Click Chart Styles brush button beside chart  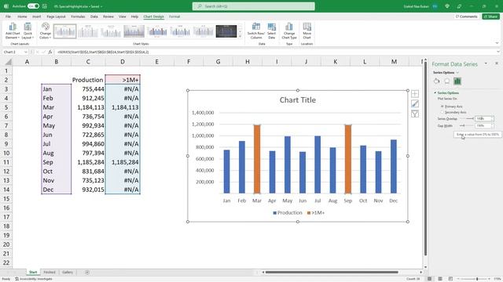pos(415,103)
